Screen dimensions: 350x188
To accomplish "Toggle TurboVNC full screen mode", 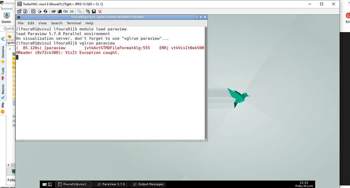I will (x=33, y=11).
